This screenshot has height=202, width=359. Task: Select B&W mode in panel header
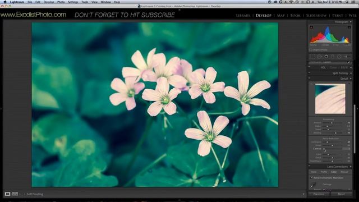[x=344, y=67]
